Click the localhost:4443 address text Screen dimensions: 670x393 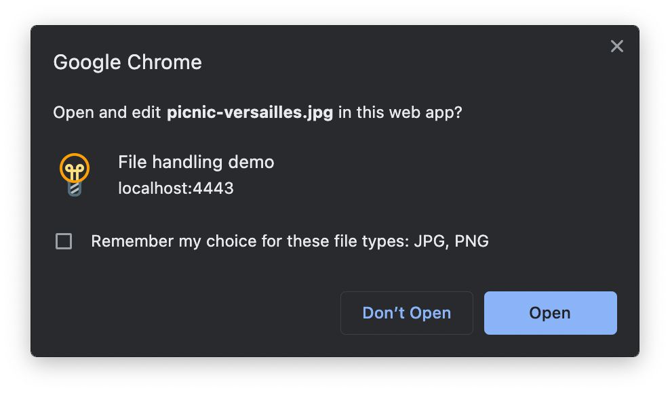pyautogui.click(x=176, y=188)
